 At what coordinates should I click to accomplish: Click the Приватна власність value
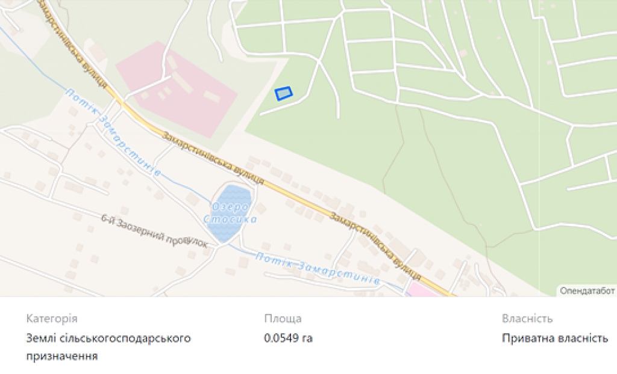tap(555, 338)
